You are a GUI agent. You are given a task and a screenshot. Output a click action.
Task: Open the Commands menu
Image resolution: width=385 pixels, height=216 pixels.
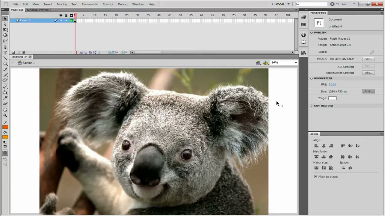click(90, 4)
